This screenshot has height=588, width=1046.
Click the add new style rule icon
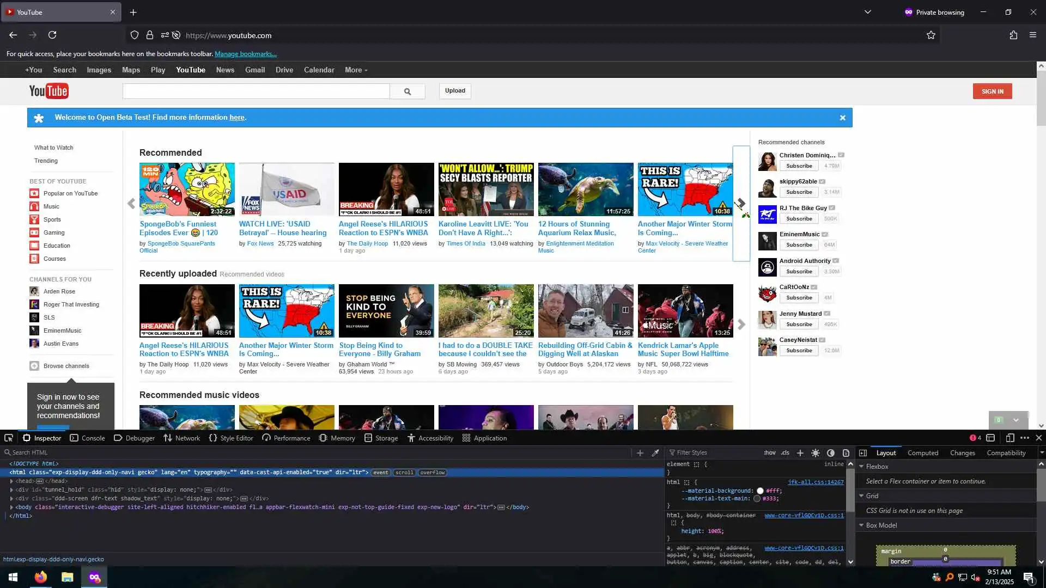[800, 453]
